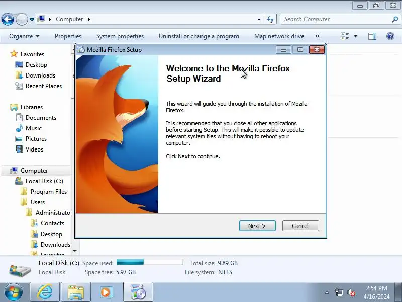Go back with Explorer back arrow

(x=8, y=19)
